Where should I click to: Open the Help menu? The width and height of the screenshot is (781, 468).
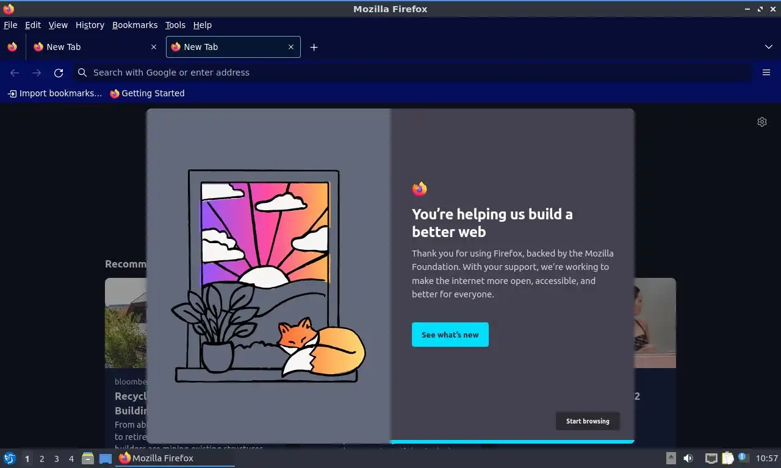click(x=203, y=25)
